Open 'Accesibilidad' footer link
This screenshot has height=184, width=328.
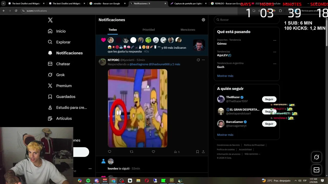(x=245, y=149)
